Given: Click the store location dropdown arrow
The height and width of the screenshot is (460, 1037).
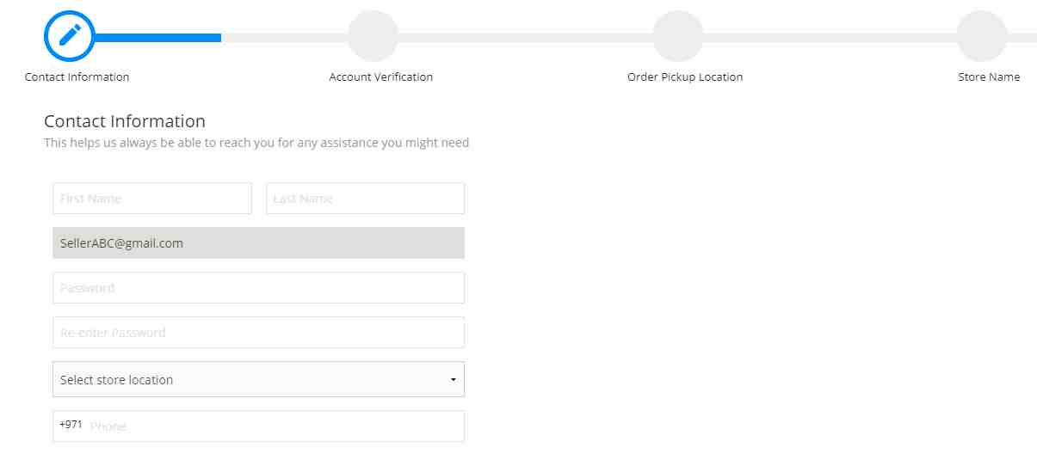Looking at the screenshot, I should coord(453,380).
